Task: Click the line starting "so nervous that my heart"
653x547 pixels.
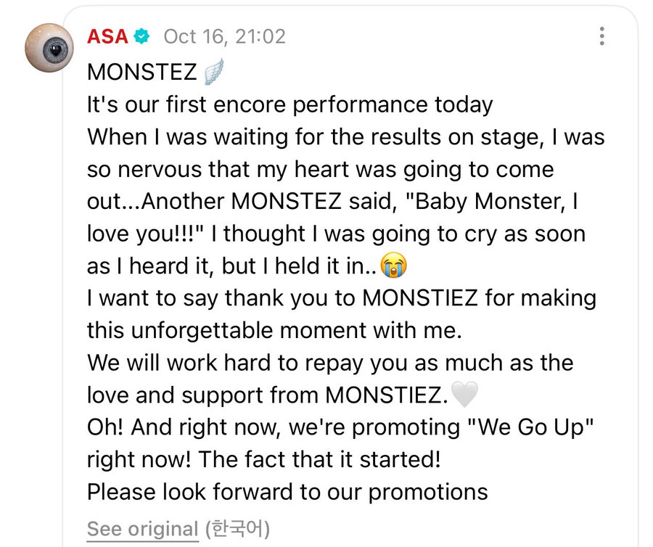Action: click(x=320, y=169)
